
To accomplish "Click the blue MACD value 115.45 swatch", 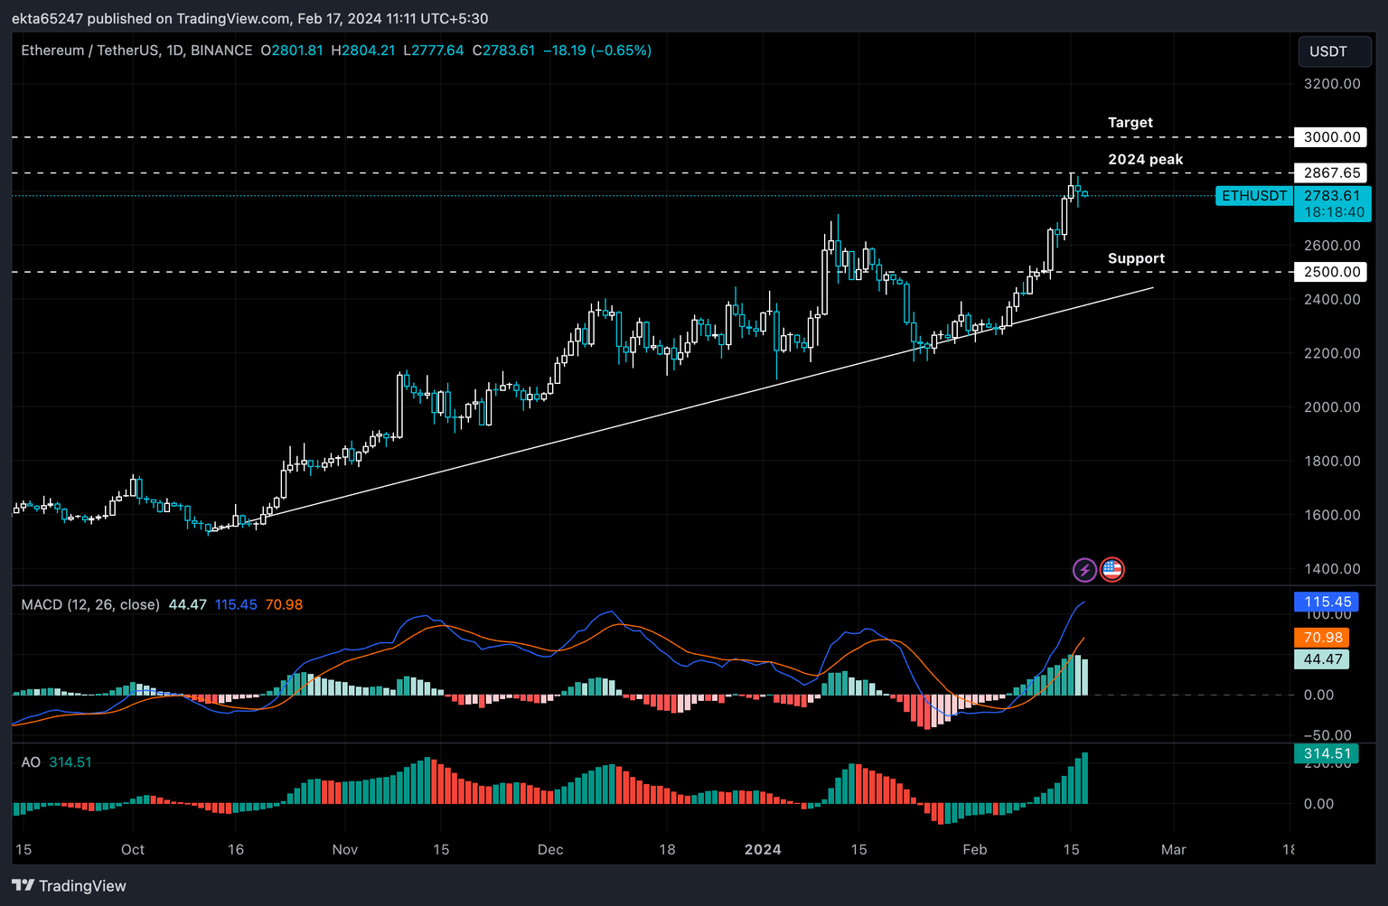I will (236, 604).
